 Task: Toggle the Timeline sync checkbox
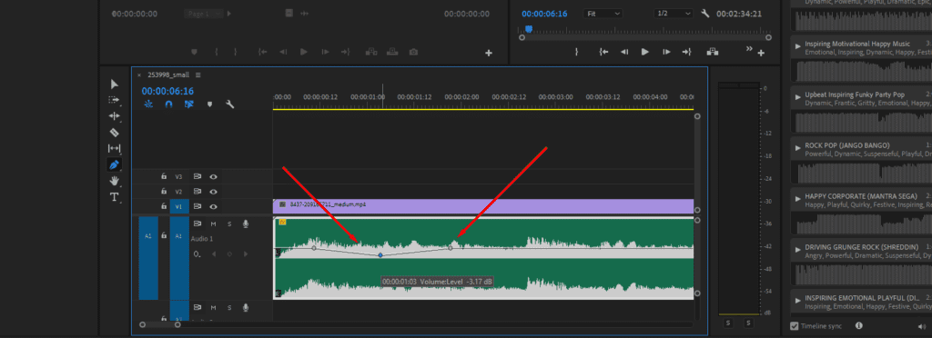click(794, 326)
